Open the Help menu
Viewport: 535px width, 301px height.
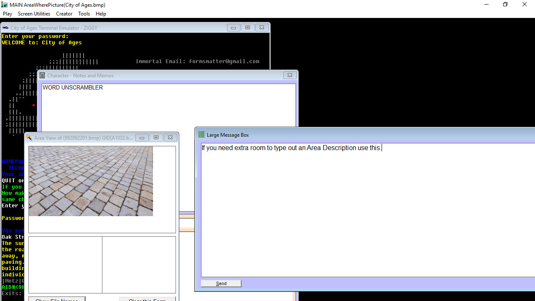pyautogui.click(x=101, y=13)
